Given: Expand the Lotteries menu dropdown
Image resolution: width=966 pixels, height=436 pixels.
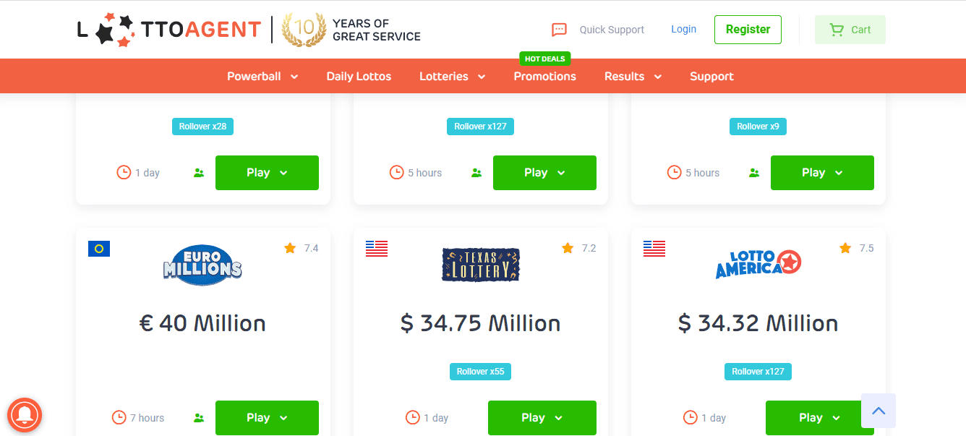Looking at the screenshot, I should [453, 76].
